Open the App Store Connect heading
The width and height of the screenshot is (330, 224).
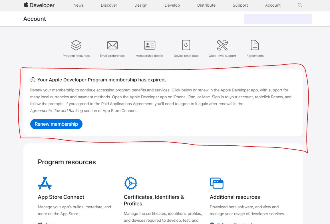(61, 197)
